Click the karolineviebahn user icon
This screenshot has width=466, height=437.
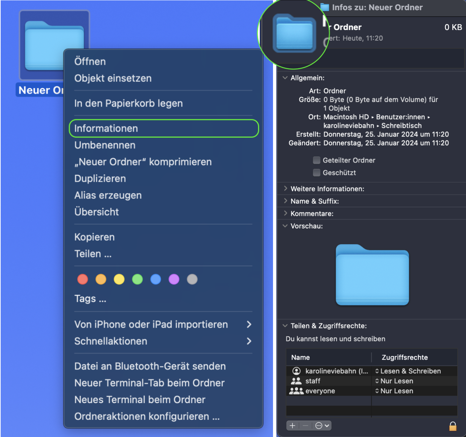coord(296,371)
